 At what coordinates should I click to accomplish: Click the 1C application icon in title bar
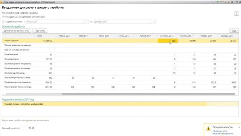[2, 2]
